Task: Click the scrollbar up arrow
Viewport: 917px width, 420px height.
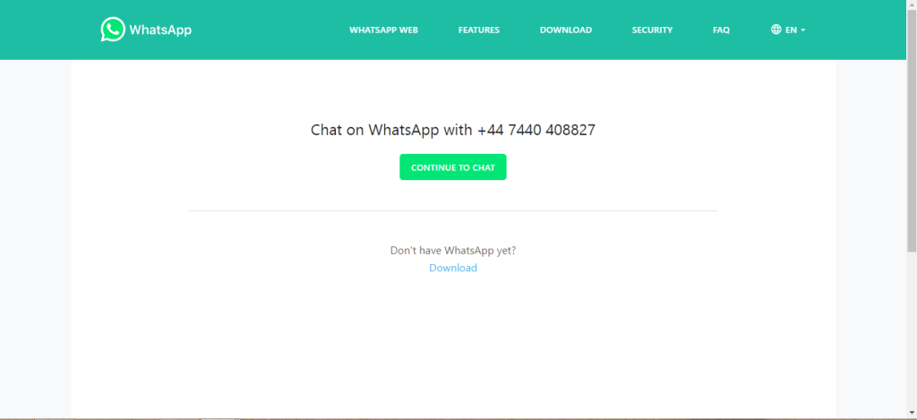Action: (x=912, y=4)
